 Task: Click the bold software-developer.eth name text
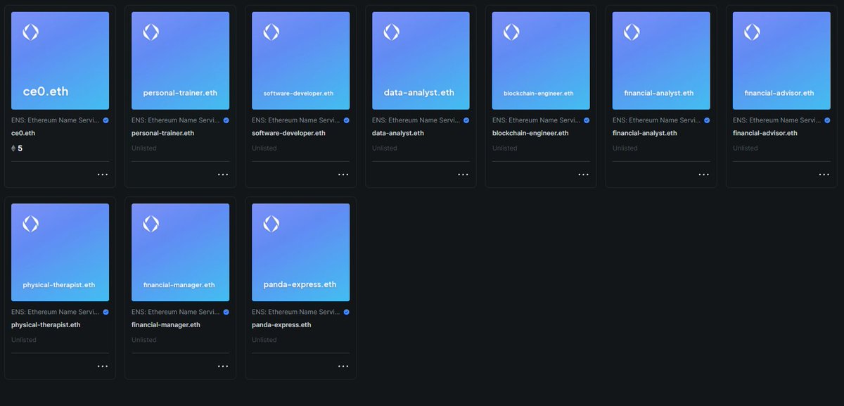click(x=288, y=133)
